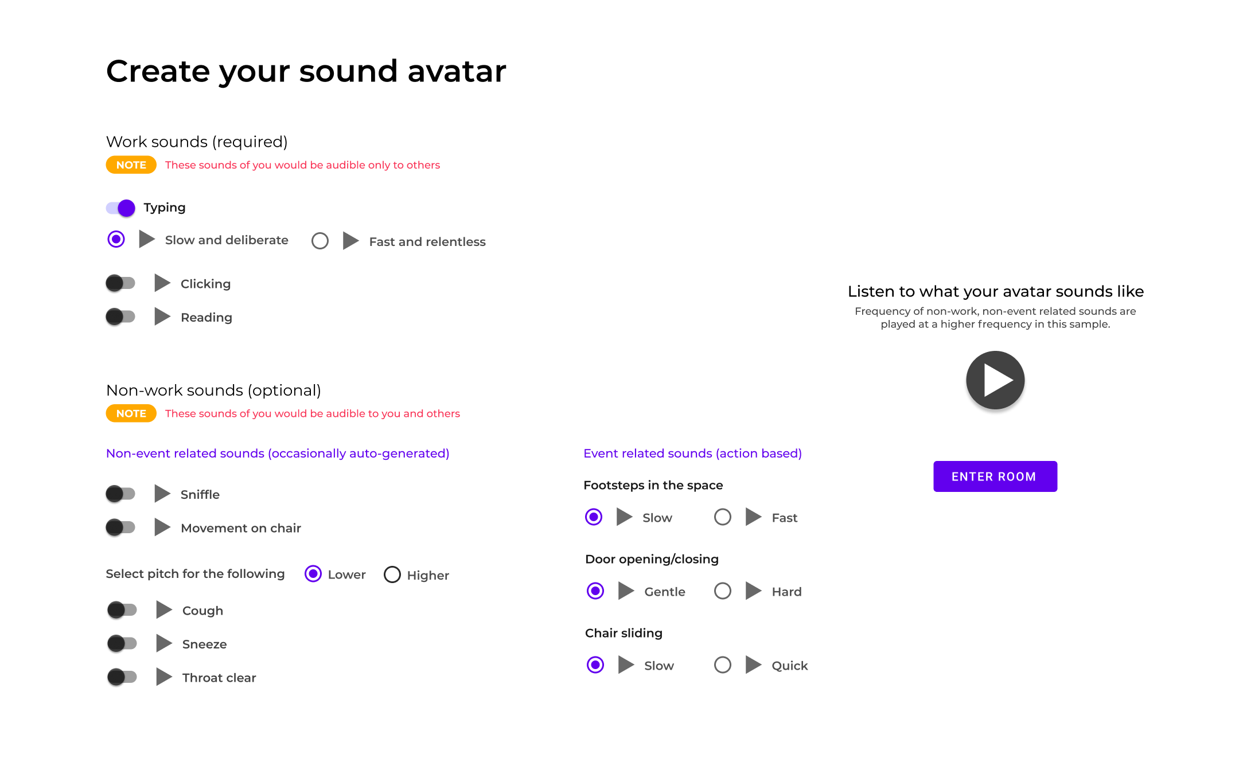Play the Sniffle sound sample
Screen dimensions: 1239x774
click(161, 493)
